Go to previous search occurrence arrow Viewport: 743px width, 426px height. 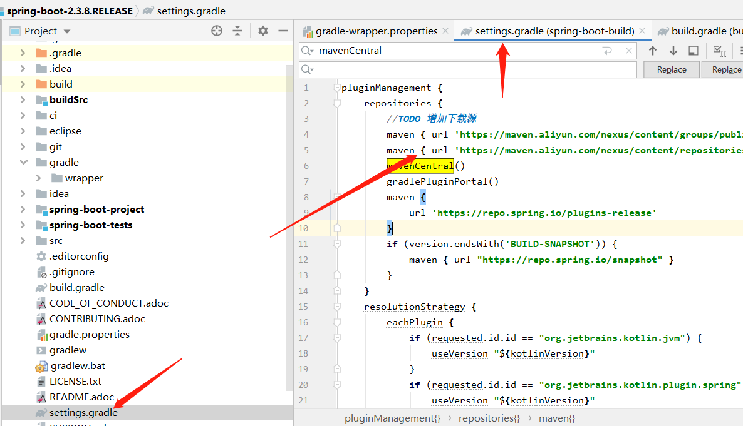(x=653, y=51)
